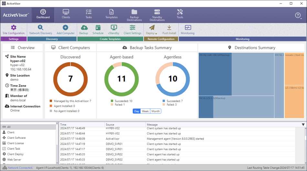Click the Agentless Succeeded blue swatch
Image resolution: width=307 pixels, height=171 pixels.
click(164, 101)
